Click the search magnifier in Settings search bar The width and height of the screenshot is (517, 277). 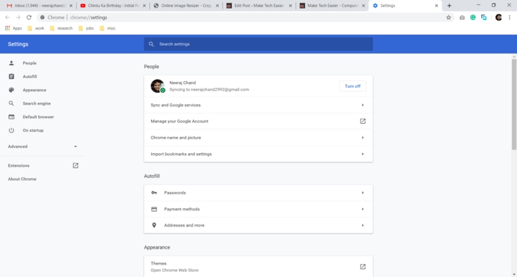pyautogui.click(x=151, y=44)
